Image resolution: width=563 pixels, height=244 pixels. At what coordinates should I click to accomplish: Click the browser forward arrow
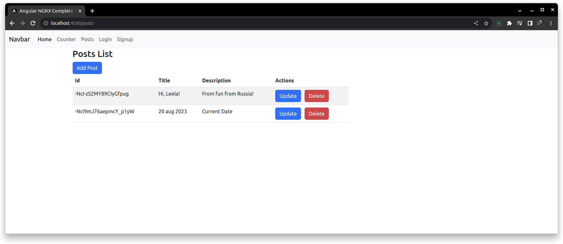point(23,23)
